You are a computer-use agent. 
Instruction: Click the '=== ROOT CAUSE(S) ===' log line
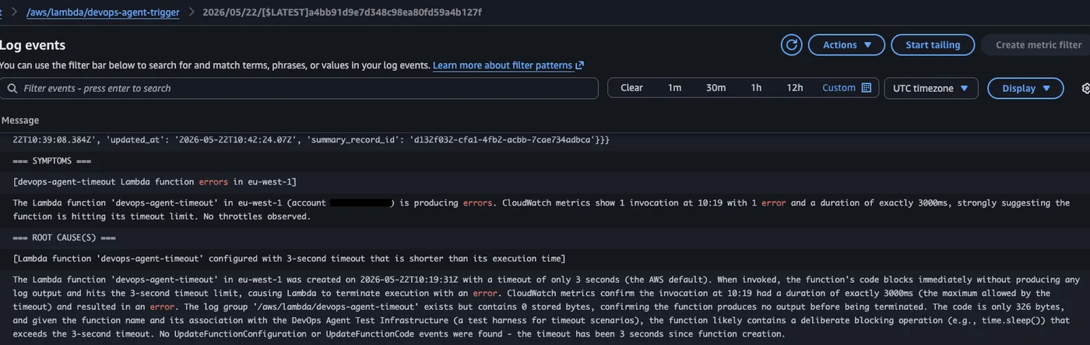pos(65,236)
